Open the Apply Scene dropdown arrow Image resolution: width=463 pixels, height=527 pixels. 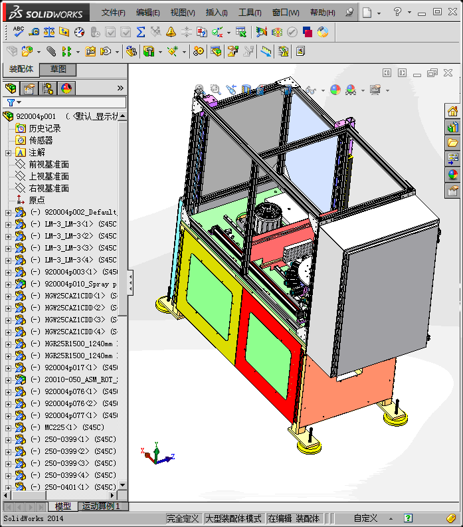(363, 90)
